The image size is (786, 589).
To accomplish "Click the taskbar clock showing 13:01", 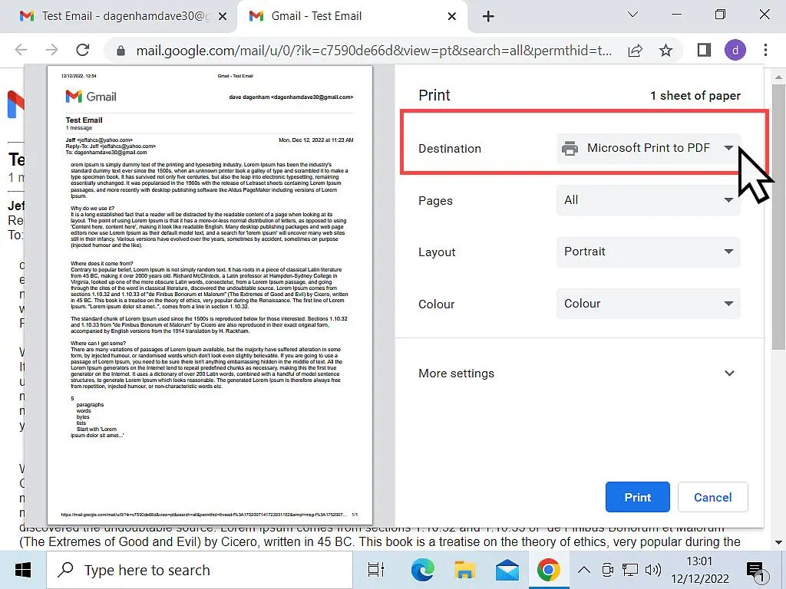I will pyautogui.click(x=700, y=570).
